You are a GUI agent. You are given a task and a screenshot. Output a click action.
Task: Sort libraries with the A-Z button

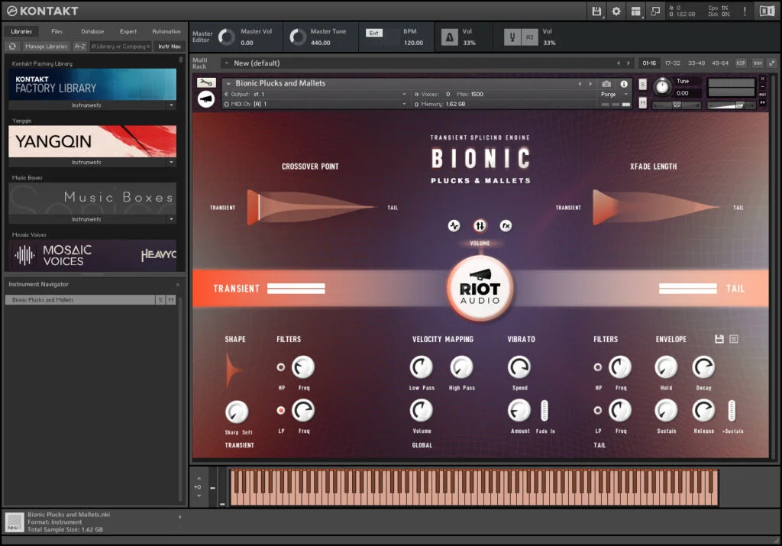(x=79, y=47)
